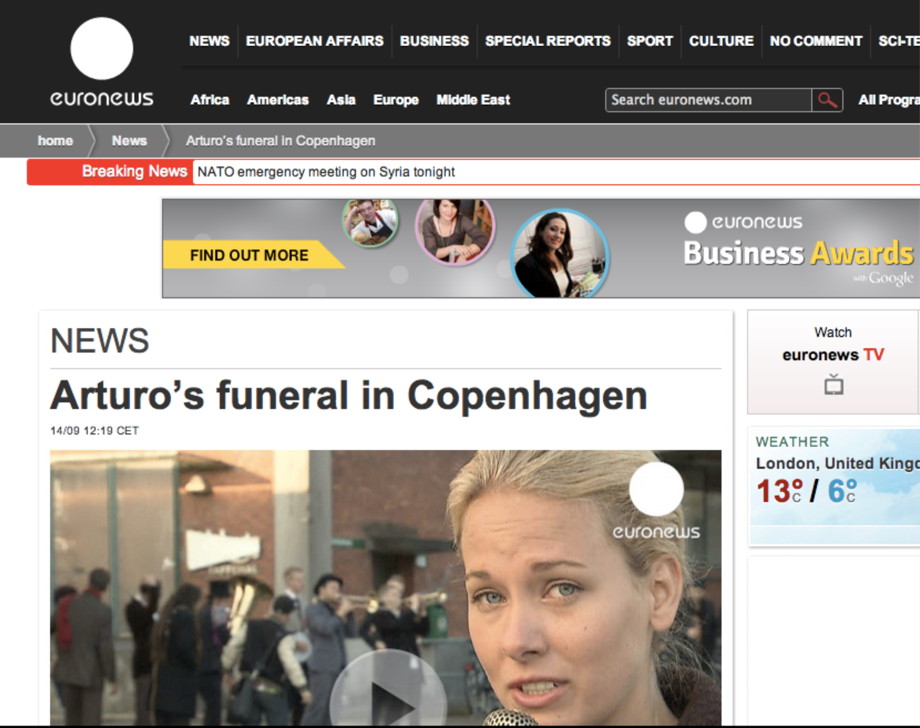Click the 6° low temperature

[843, 491]
